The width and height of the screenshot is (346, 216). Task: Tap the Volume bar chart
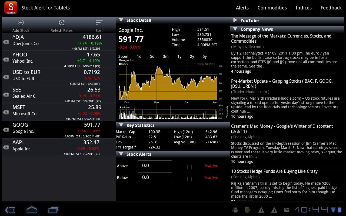(168, 112)
